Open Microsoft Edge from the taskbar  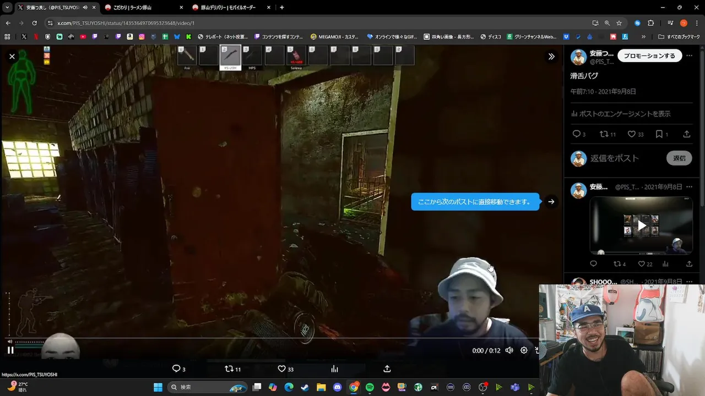pyautogui.click(x=289, y=387)
